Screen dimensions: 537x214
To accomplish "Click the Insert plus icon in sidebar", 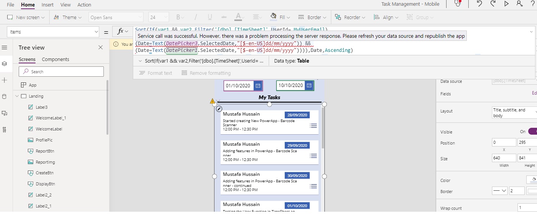I will point(5,80).
